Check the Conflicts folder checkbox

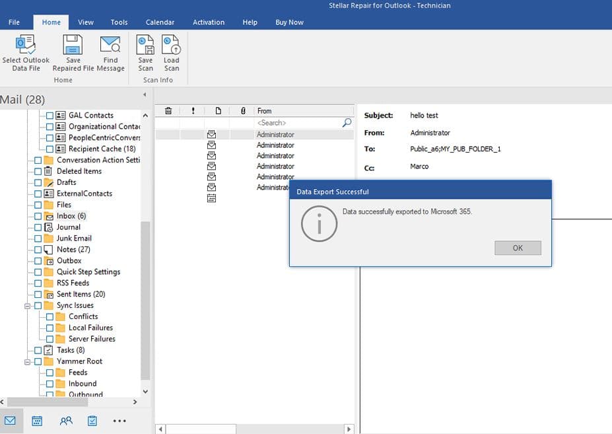[x=50, y=317]
